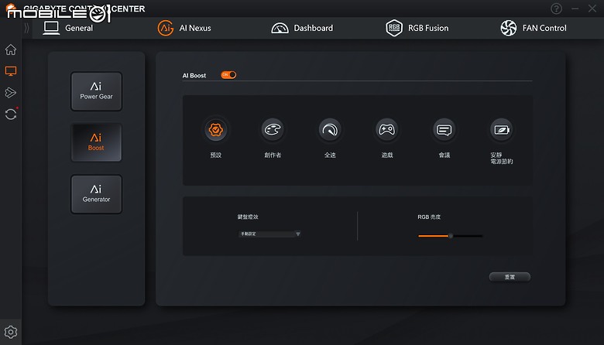Switch to the General tab

(x=68, y=28)
